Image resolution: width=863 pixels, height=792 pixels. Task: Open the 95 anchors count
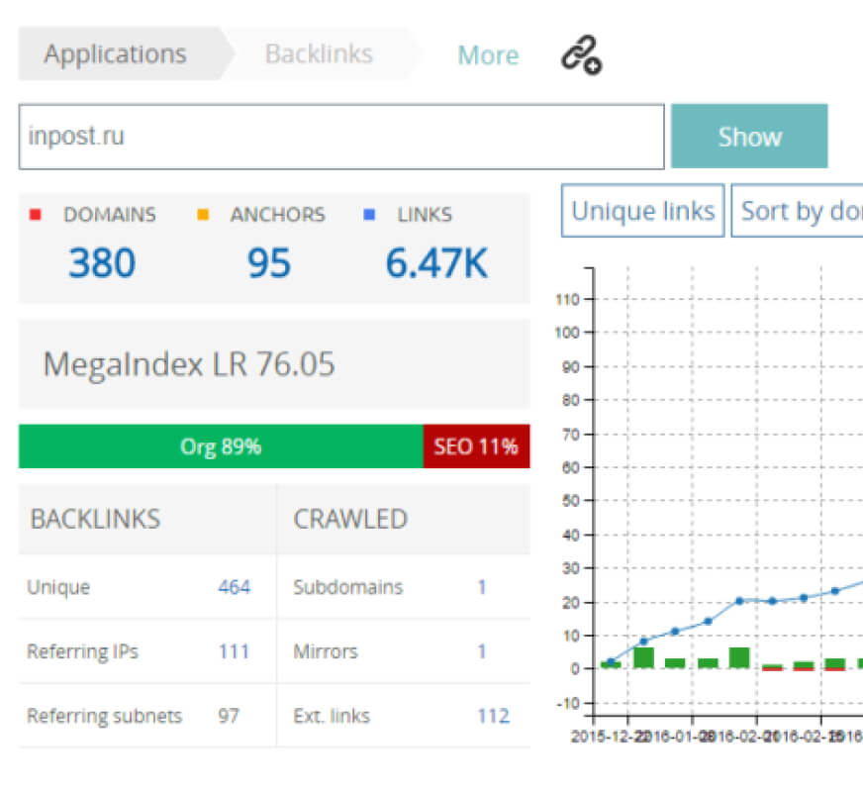click(269, 263)
